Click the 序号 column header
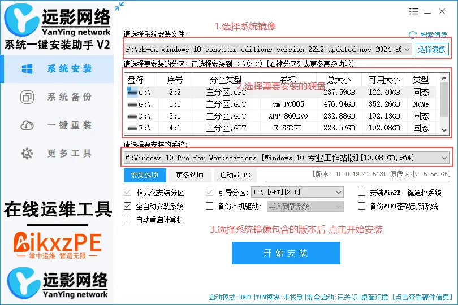The image size is (458, 305). tap(175, 80)
